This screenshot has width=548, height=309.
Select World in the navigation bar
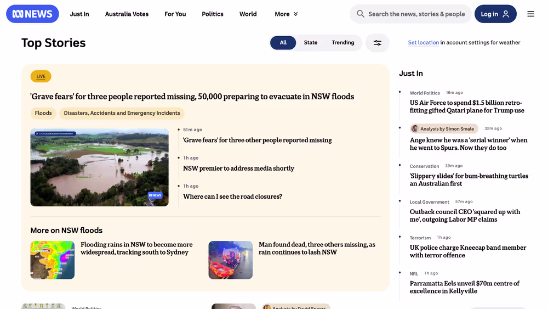coord(248,14)
